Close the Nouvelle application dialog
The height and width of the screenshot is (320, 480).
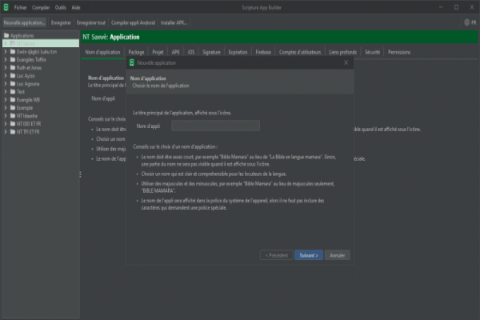(x=346, y=62)
